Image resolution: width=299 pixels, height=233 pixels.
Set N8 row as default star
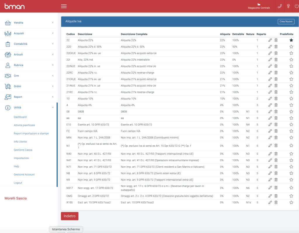click(291, 173)
